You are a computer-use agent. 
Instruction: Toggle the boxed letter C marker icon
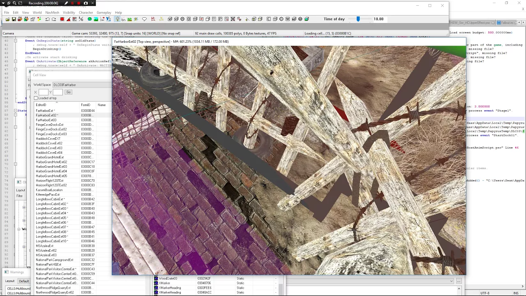point(269,19)
